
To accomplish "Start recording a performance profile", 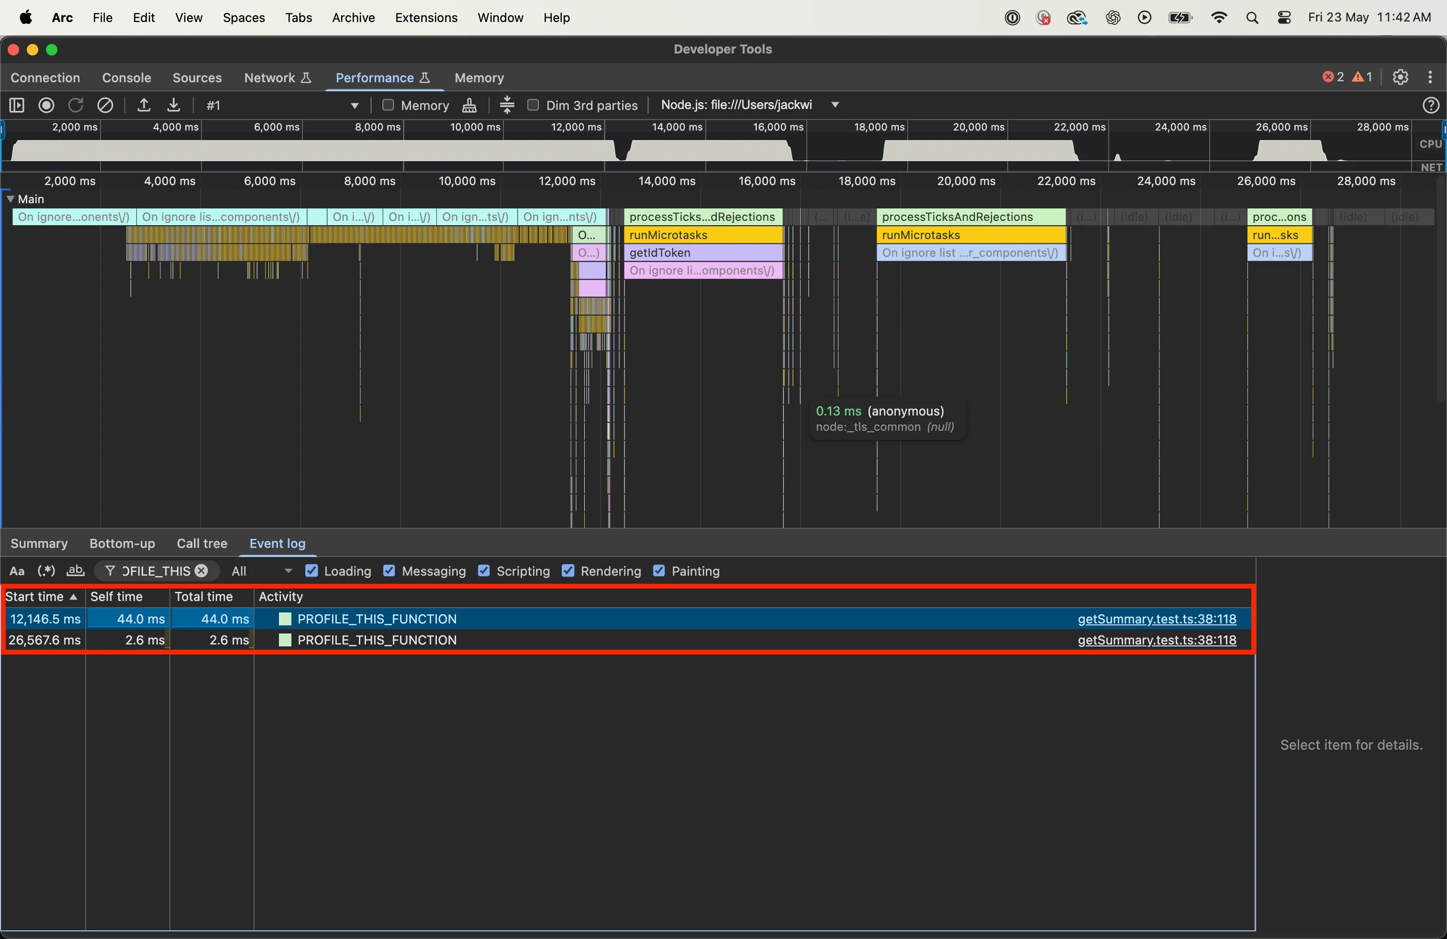I will point(46,105).
